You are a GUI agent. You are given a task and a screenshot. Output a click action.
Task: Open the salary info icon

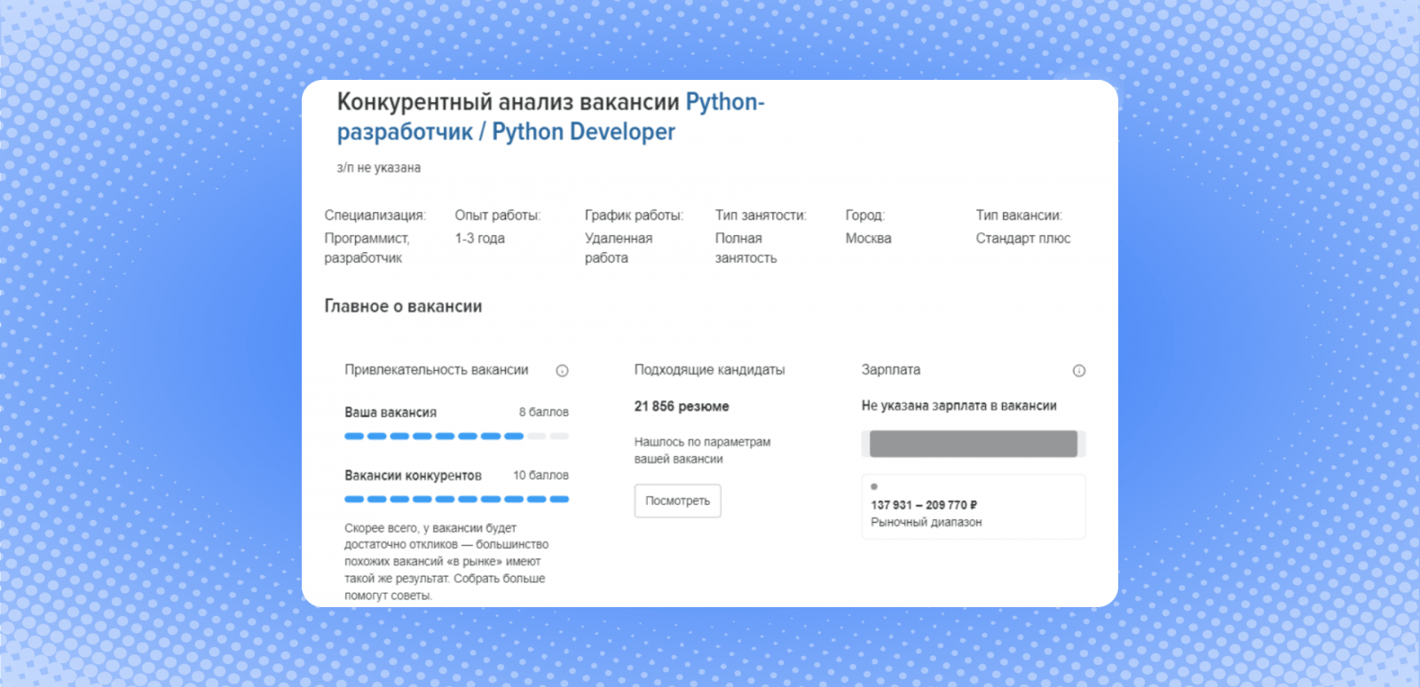pyautogui.click(x=1079, y=371)
